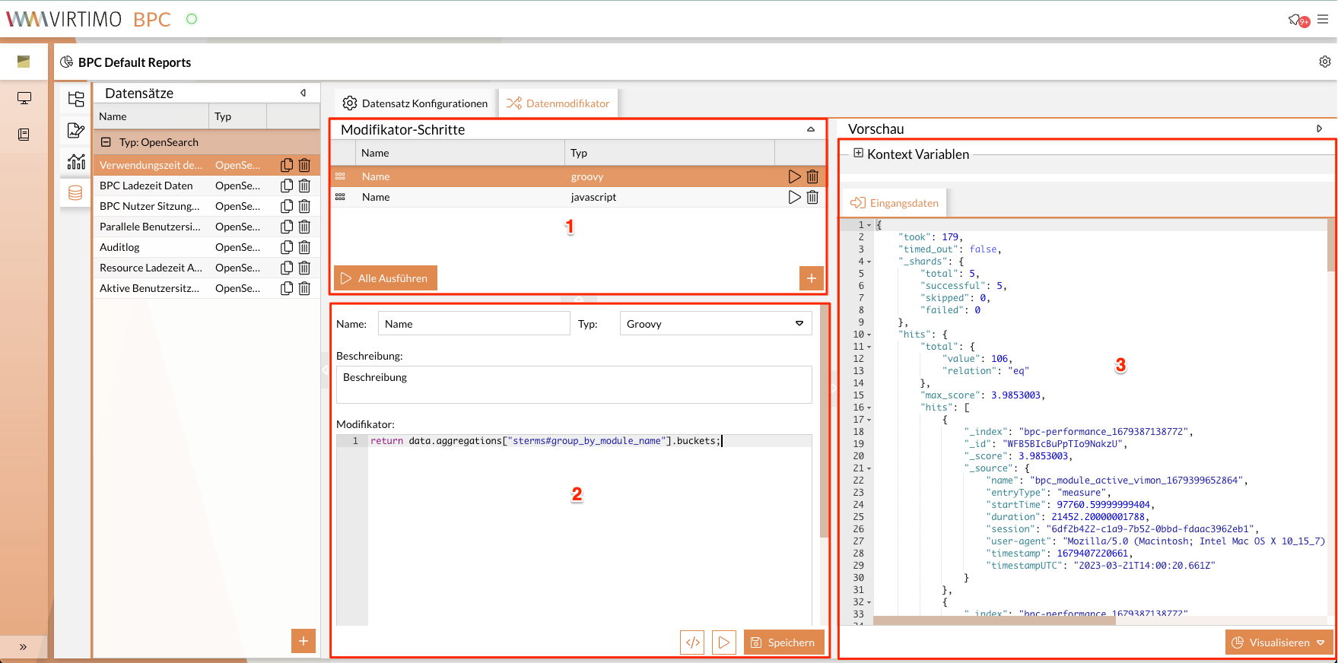Expand the Kontext Variablen section
The height and width of the screenshot is (663, 1338).
pos(858,154)
